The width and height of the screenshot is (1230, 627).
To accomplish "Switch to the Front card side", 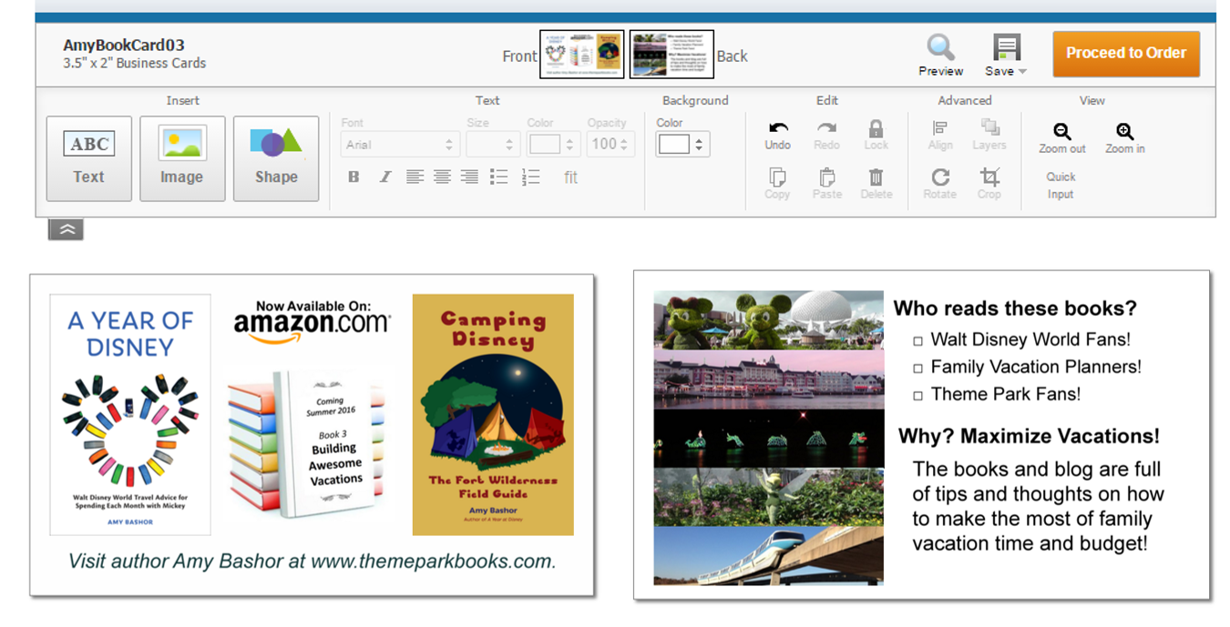I will [x=582, y=55].
